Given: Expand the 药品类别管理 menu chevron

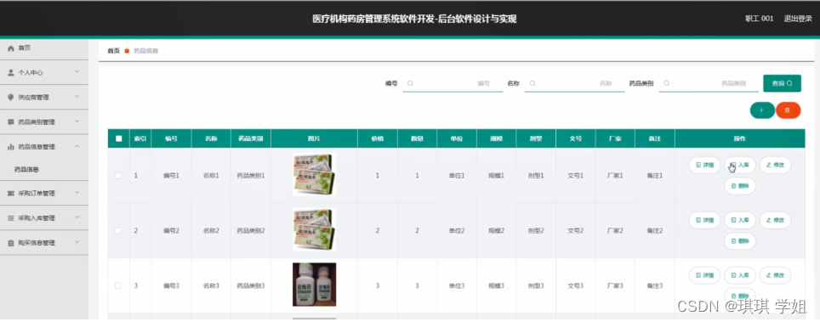Looking at the screenshot, I should (x=77, y=121).
